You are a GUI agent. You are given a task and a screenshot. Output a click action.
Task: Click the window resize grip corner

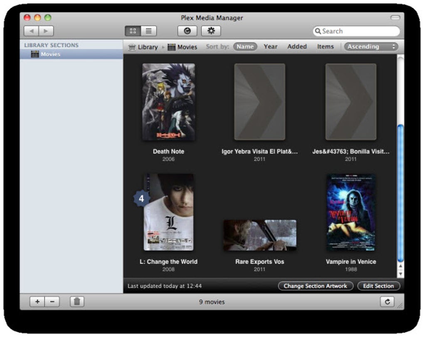pos(400,306)
